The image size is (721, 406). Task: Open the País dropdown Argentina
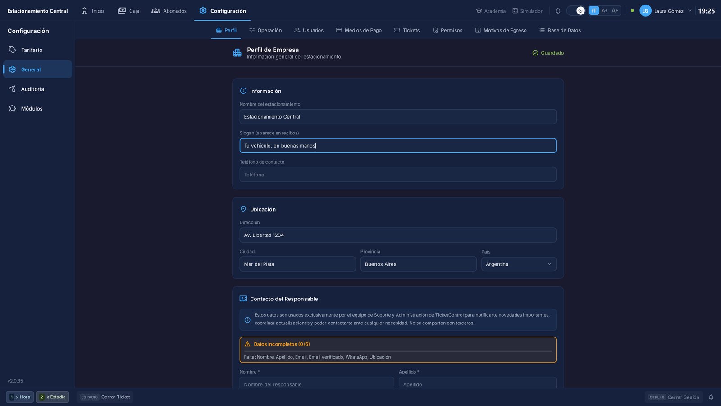pyautogui.click(x=519, y=264)
